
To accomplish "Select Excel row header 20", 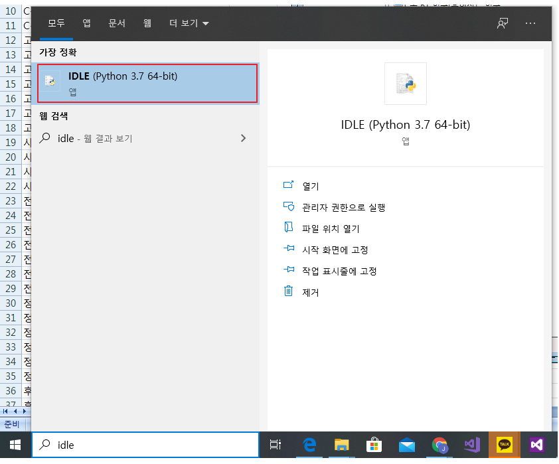I will click(11, 157).
